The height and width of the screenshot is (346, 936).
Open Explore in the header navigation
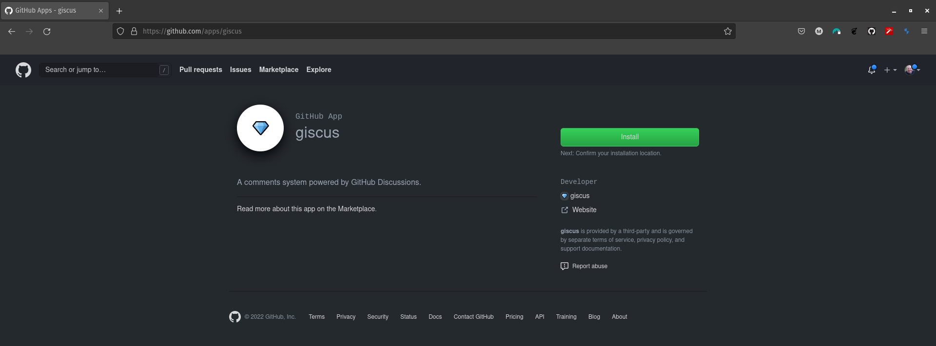coord(319,70)
